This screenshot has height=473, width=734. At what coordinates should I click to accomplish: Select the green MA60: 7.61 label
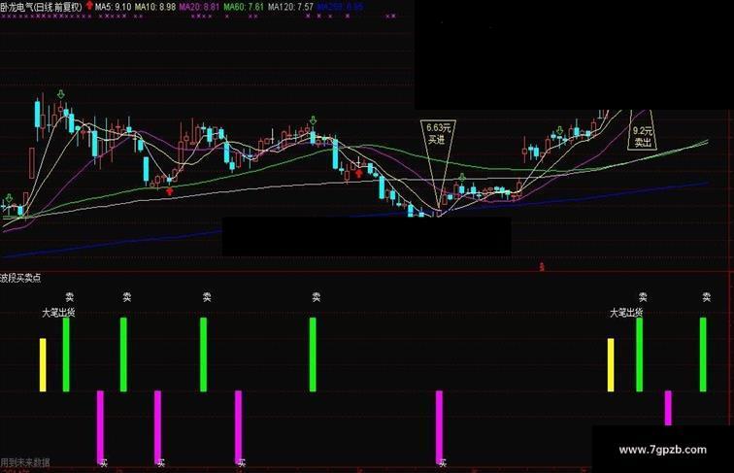(244, 7)
